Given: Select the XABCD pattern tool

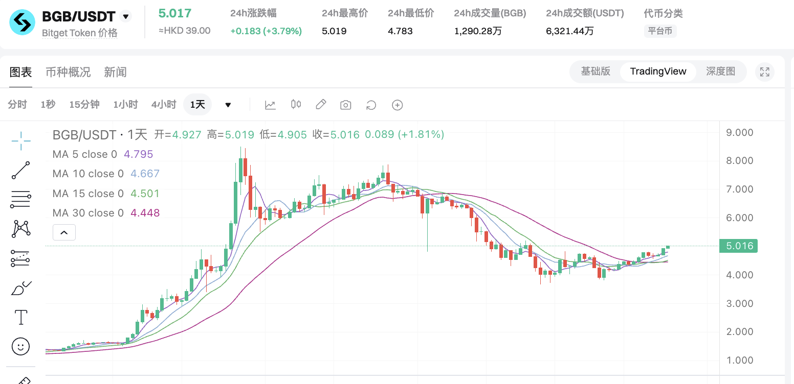Looking at the screenshot, I should 20,228.
